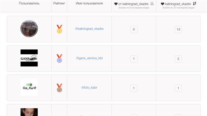Click the Kaliningrad round avatar thumbnail
Image resolution: width=207 pixels, height=116 pixels.
coord(29,28)
